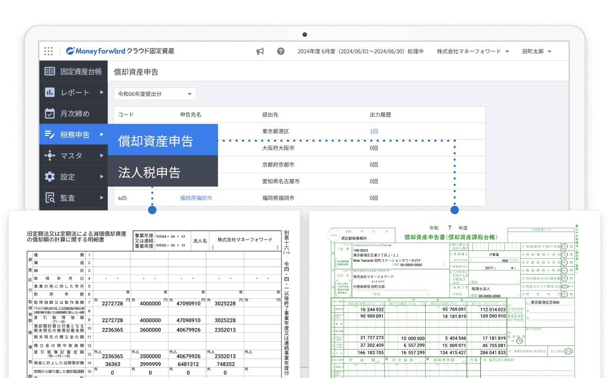The height and width of the screenshot is (378, 609).
Task: Click the 監査 audit icon
Action: 50,198
